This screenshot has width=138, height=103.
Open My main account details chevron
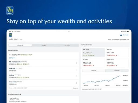[77, 63]
